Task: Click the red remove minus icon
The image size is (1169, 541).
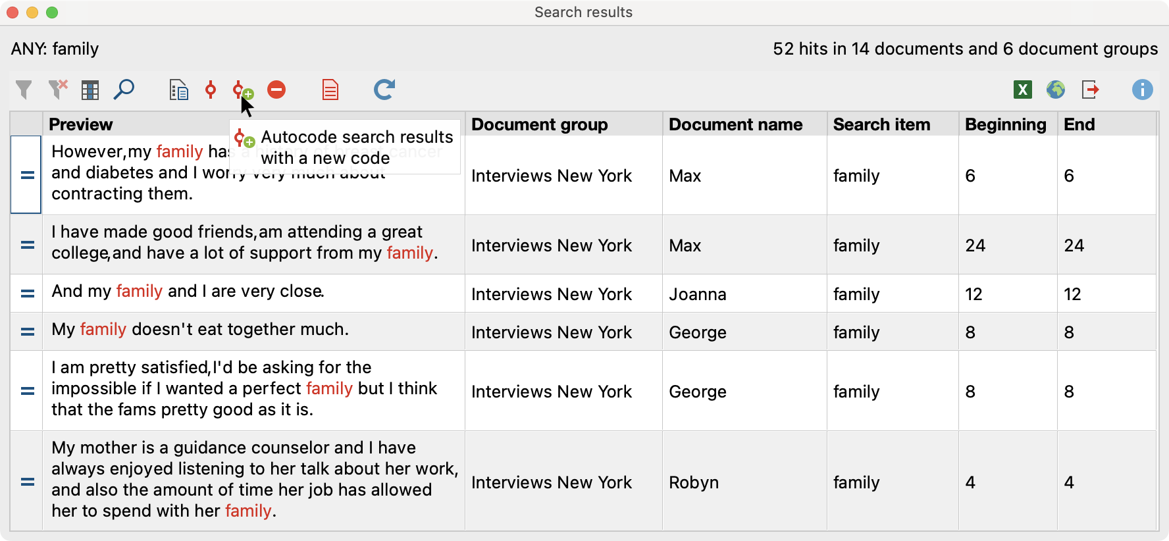Action: pos(276,90)
